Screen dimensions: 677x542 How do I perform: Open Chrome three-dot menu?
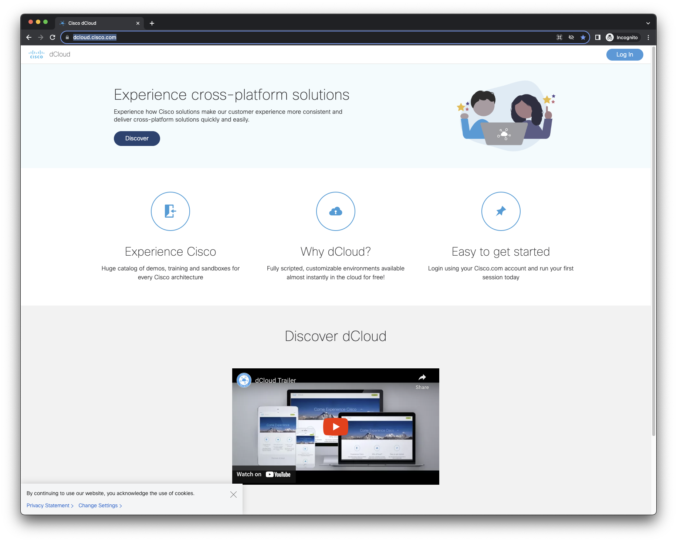pos(648,37)
